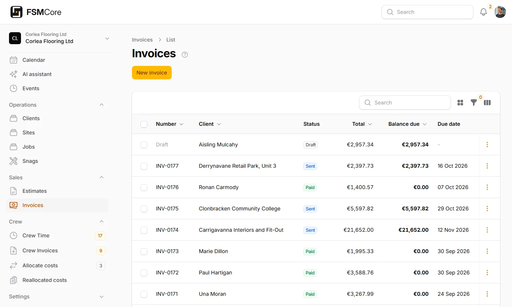
Task: Select the INV-0173 row checkbox
Action: point(144,251)
